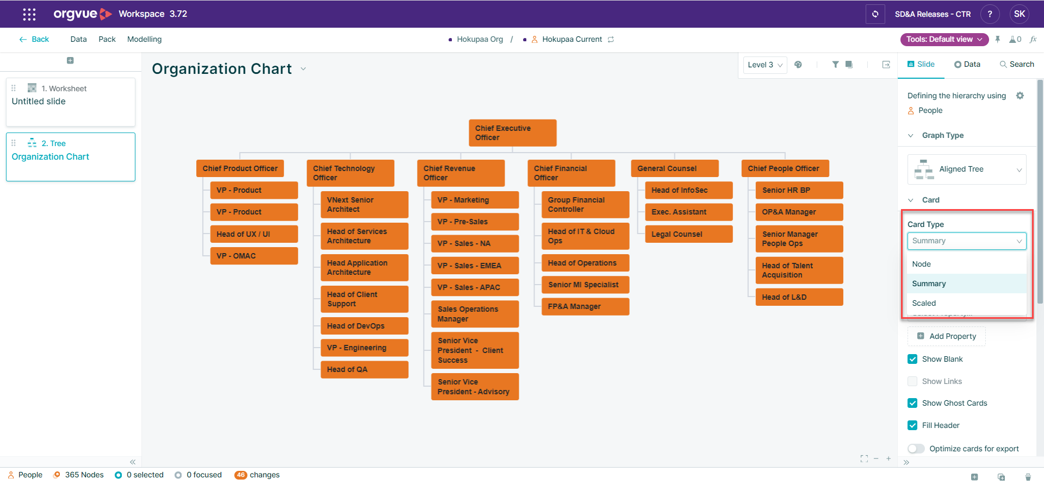
Task: Open the help question mark icon
Action: click(x=990, y=14)
